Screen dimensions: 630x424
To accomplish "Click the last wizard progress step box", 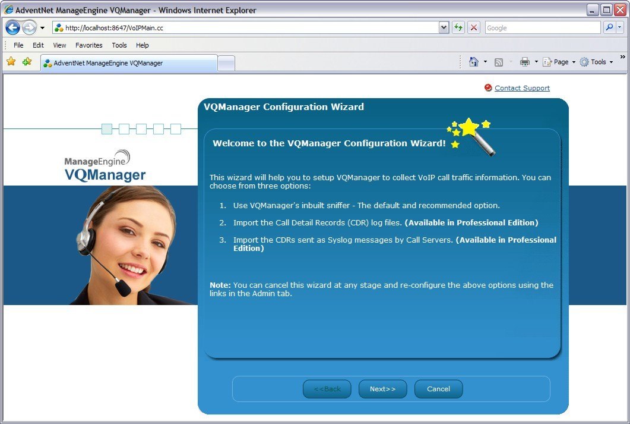I will [x=176, y=128].
